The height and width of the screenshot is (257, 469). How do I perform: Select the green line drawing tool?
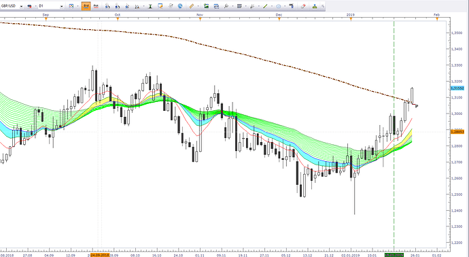pos(265,6)
